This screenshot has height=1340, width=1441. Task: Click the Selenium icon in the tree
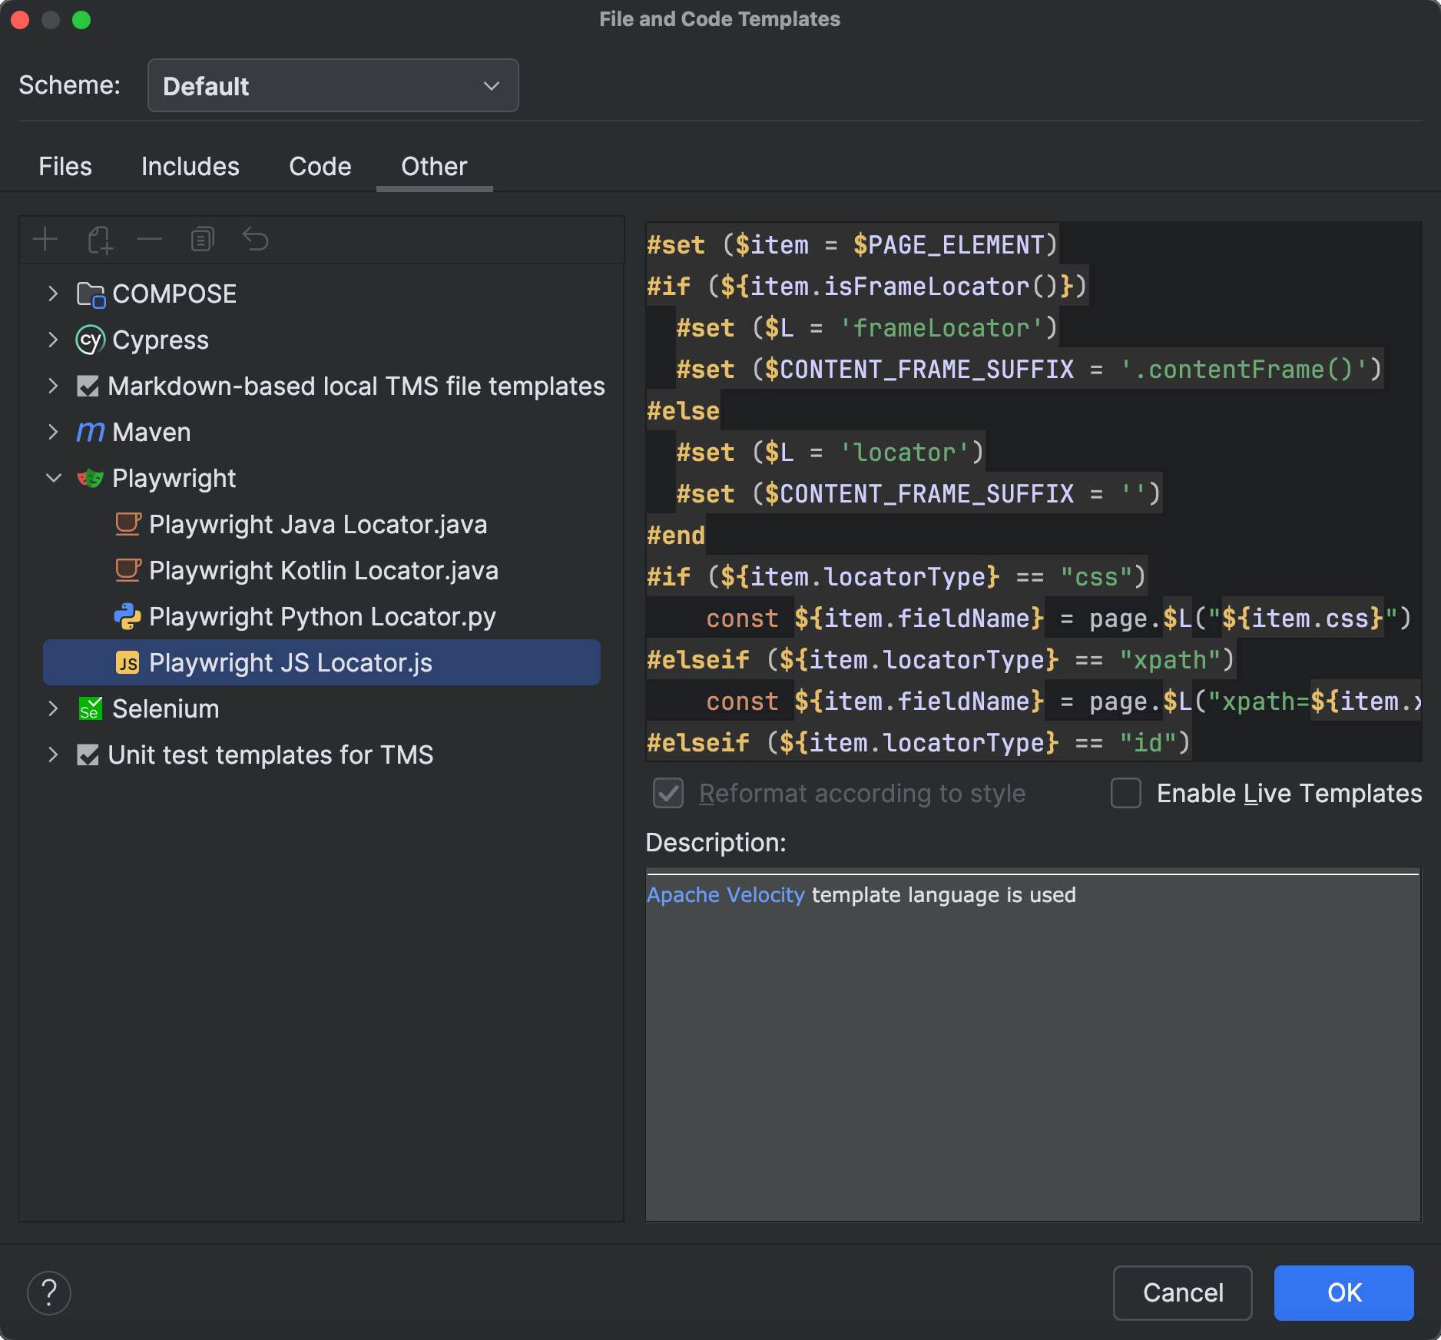(90, 708)
